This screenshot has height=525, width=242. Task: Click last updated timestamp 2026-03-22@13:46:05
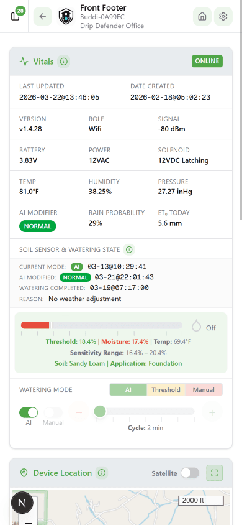59,98
